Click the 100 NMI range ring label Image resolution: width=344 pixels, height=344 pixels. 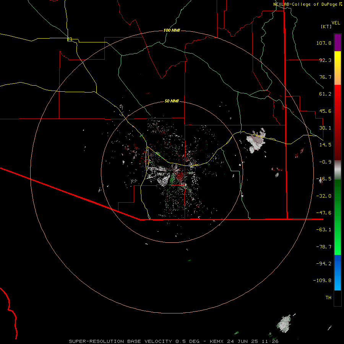[x=172, y=30]
